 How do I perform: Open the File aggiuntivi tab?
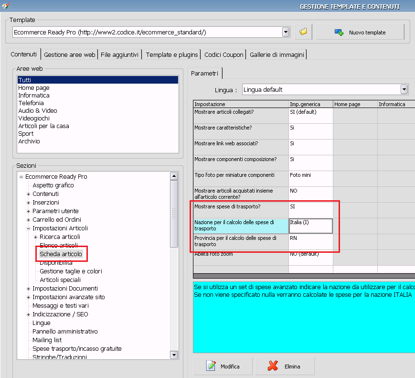(120, 54)
